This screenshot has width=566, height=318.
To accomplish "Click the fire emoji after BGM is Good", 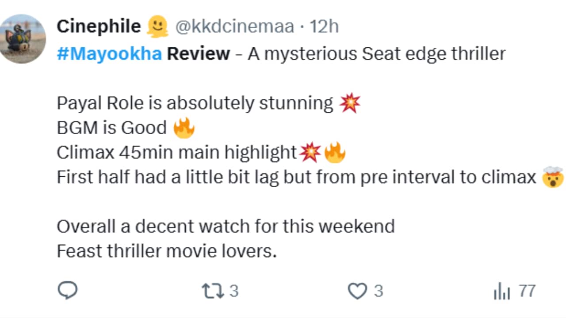I will (x=184, y=128).
